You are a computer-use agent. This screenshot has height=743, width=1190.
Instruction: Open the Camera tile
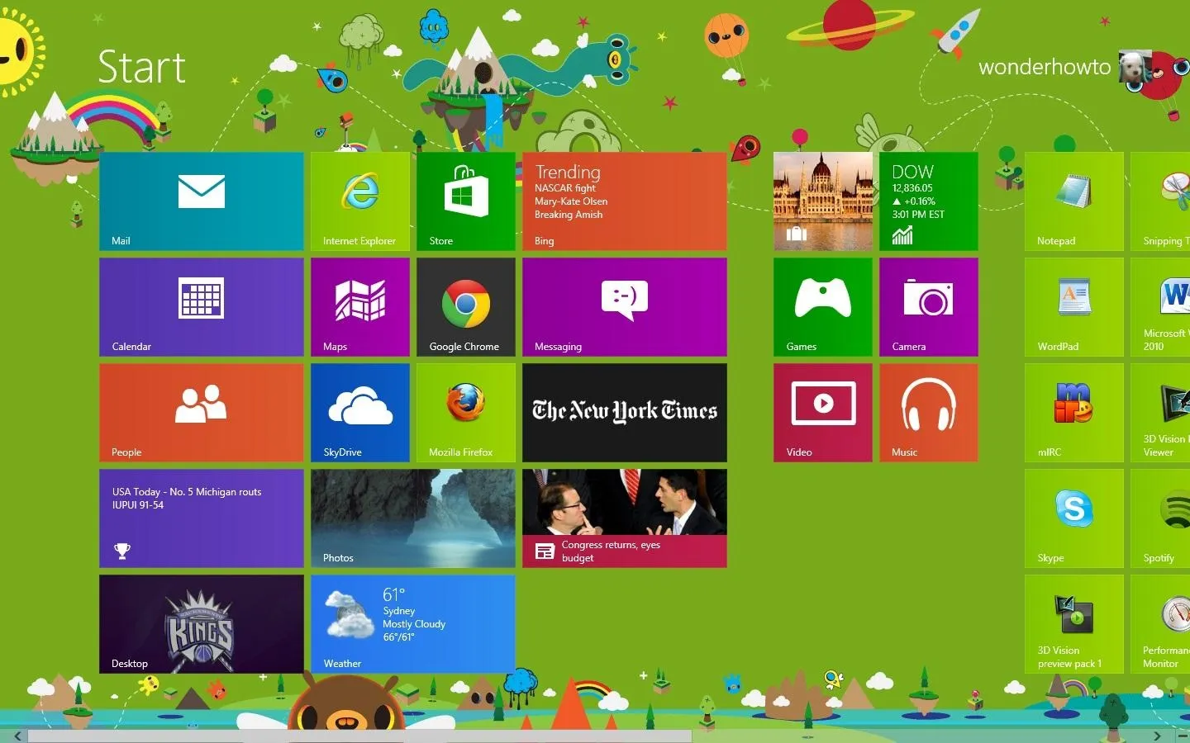(929, 307)
